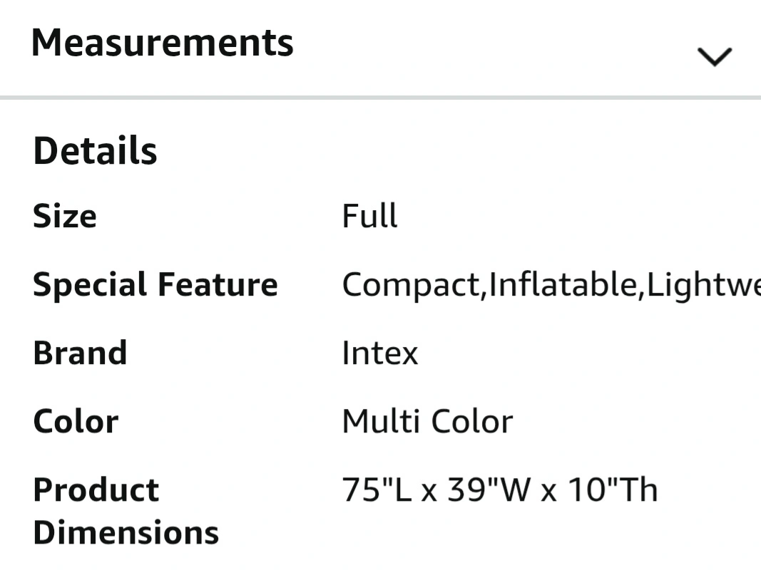Image resolution: width=761 pixels, height=570 pixels.
Task: Collapse the Measurements section chevron
Action: pos(715,57)
